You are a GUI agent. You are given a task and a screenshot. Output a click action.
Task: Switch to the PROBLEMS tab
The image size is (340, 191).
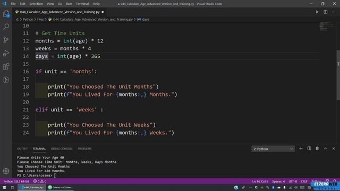point(84,149)
